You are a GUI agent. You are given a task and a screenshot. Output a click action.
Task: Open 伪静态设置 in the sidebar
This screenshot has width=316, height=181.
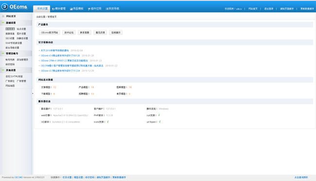click(22, 38)
